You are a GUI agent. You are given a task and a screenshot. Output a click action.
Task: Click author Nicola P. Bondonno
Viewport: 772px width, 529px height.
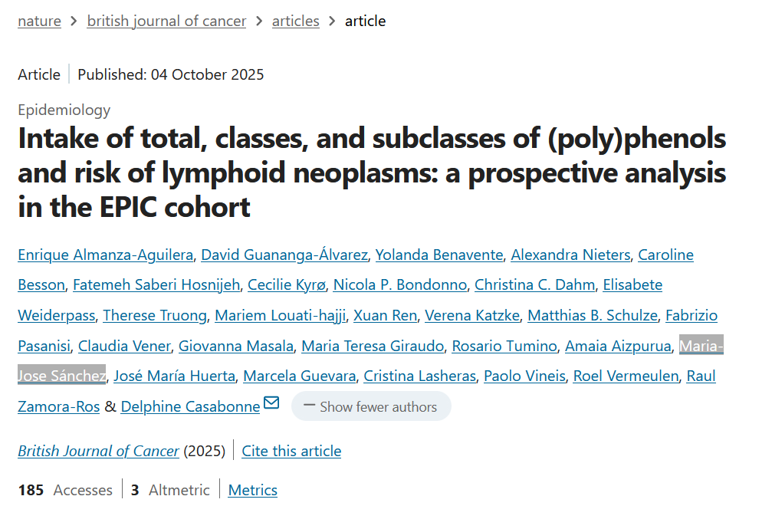tap(399, 284)
